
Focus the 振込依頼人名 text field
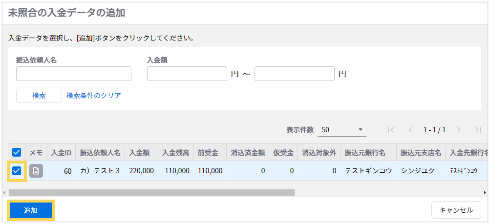pos(74,74)
